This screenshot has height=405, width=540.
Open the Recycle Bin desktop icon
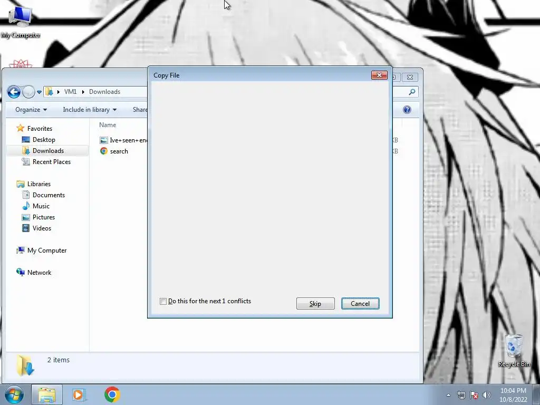pyautogui.click(x=514, y=350)
